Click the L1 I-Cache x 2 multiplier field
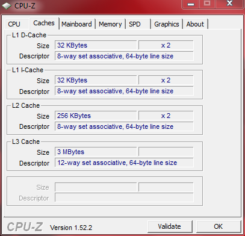245x236 pixels. (166, 80)
